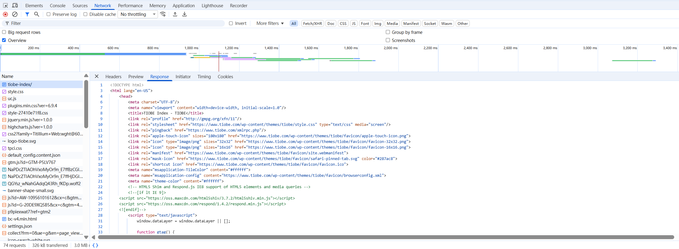This screenshot has width=679, height=249.
Task: Open the Cookies tab
Action: [x=225, y=76]
